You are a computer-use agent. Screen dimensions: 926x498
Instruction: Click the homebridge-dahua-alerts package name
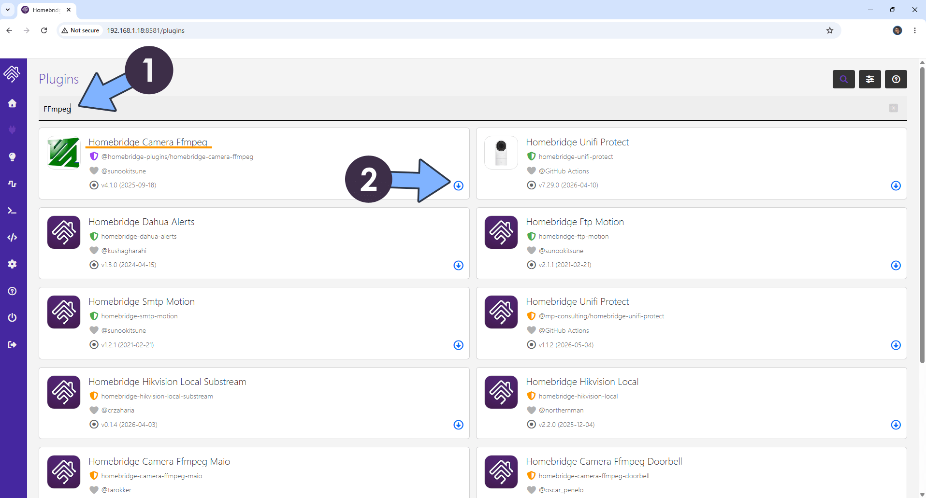click(x=139, y=236)
